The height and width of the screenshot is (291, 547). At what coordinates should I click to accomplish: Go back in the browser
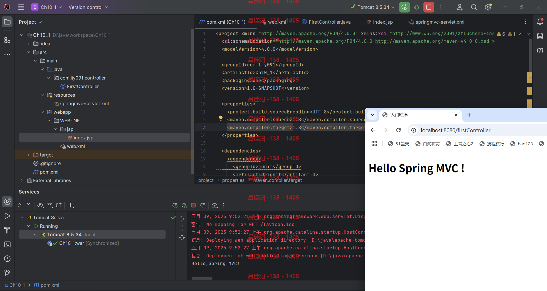373,130
